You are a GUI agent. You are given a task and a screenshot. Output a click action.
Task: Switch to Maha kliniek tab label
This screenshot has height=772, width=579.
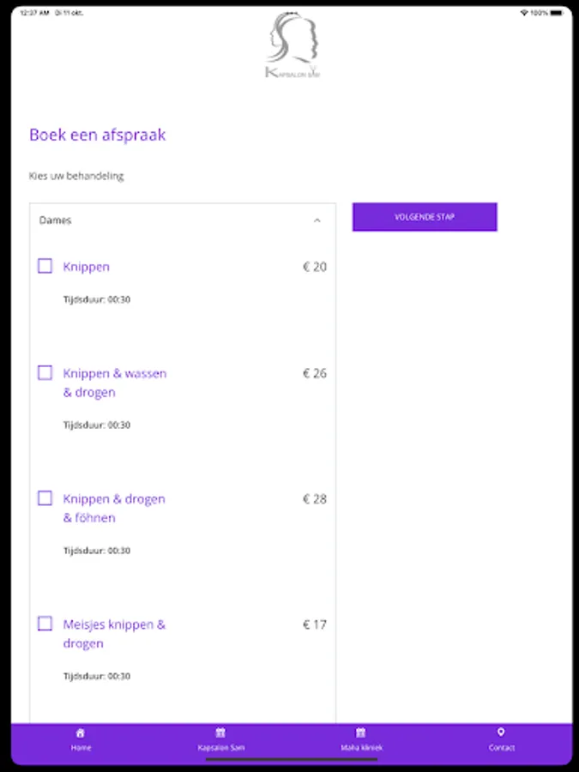[361, 747]
